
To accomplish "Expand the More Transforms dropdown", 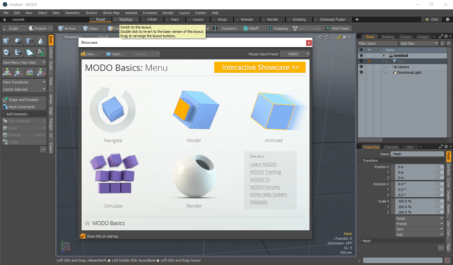I will pos(24,82).
